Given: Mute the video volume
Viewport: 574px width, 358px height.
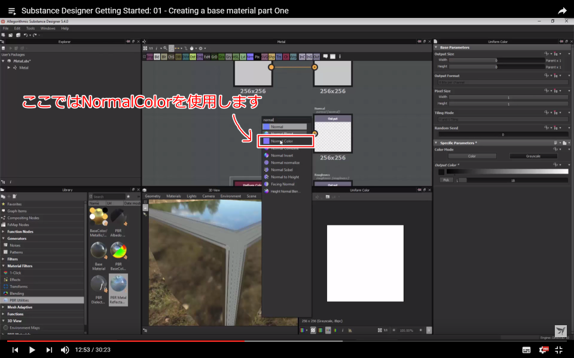Looking at the screenshot, I should (x=65, y=350).
